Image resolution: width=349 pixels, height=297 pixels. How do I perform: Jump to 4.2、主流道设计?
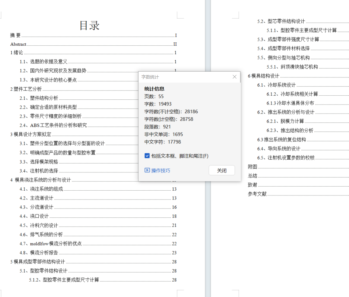click(98, 198)
